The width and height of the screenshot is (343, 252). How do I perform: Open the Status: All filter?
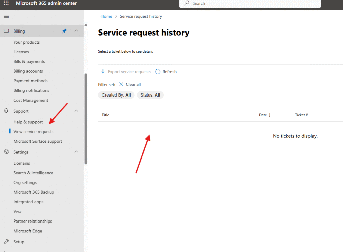tap(150, 95)
